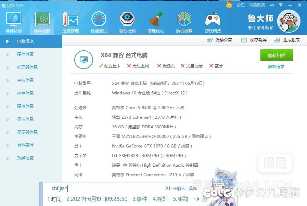Click the 无线上网 unavailable status
Viewport: 307px width, 206px height.
pyautogui.click(x=138, y=66)
